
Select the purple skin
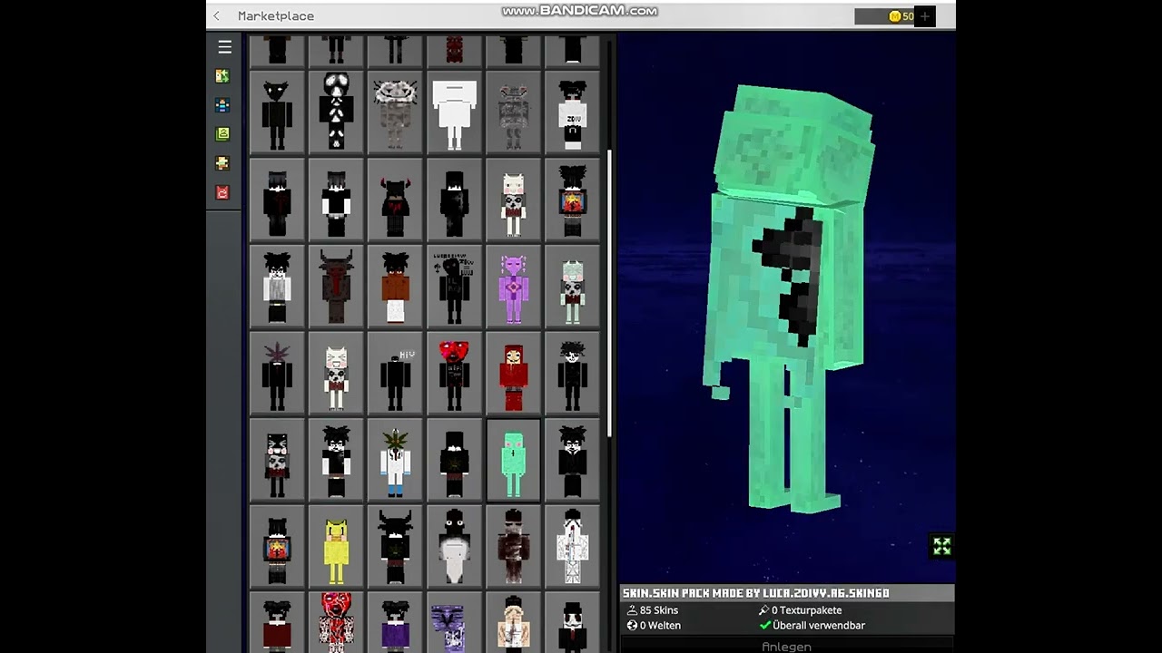click(513, 287)
